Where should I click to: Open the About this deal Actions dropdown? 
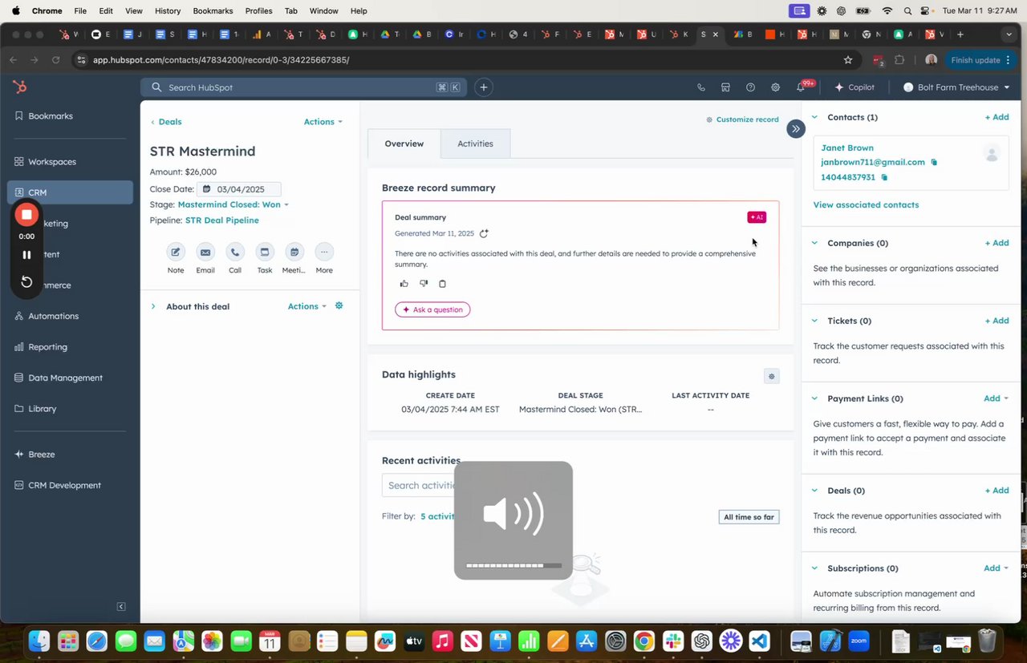[307, 306]
